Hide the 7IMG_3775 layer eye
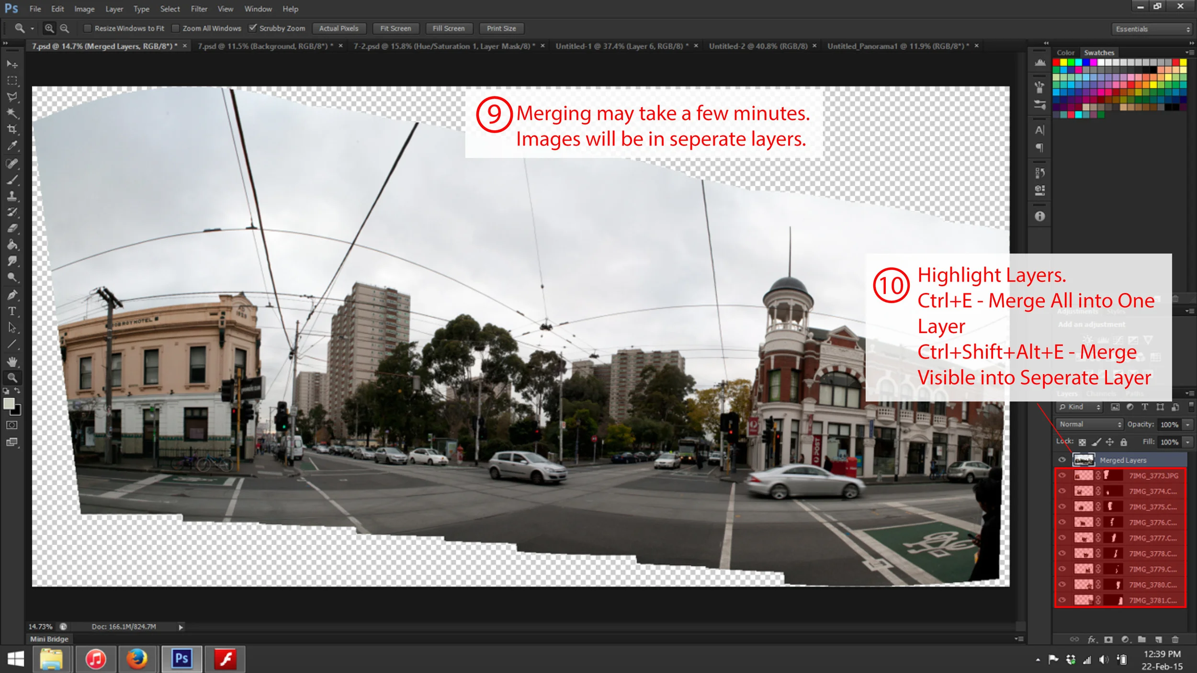Viewport: 1197px width, 673px height. 1061,506
